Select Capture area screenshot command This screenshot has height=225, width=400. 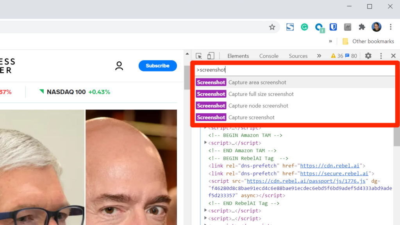click(295, 82)
